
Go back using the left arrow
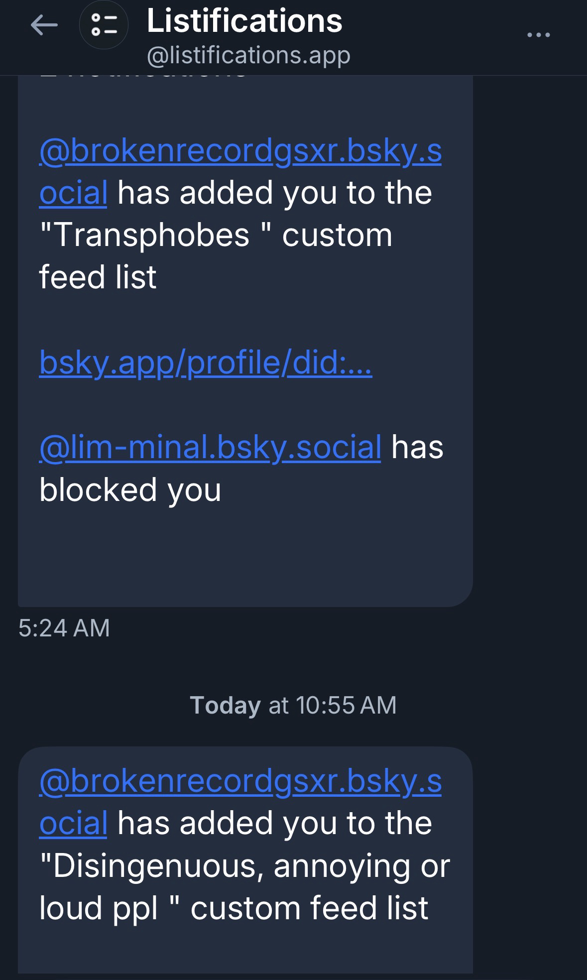[44, 25]
